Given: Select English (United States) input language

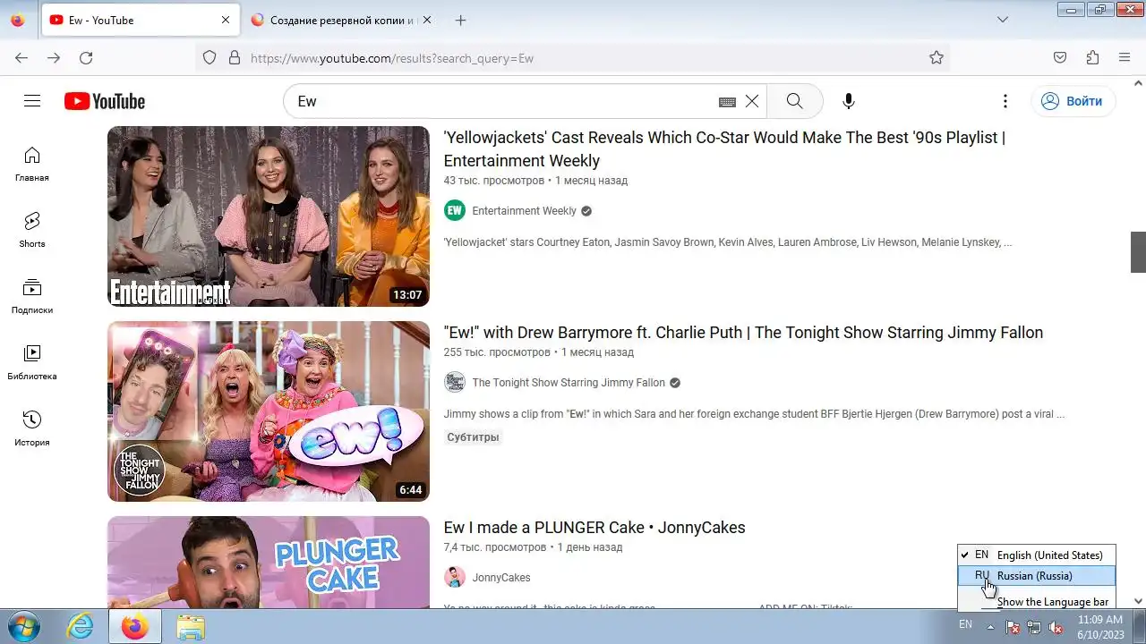Looking at the screenshot, I should [1037, 555].
